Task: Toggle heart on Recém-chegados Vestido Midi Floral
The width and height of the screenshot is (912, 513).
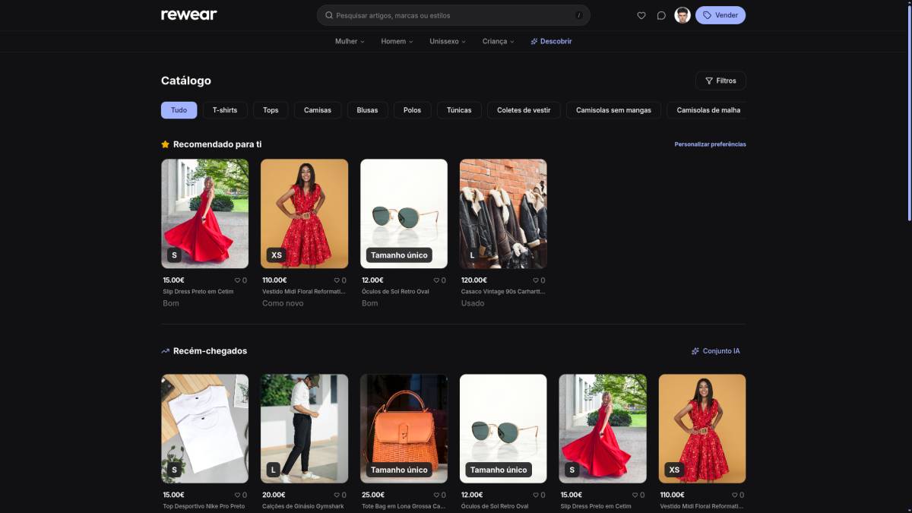Action: pyautogui.click(x=734, y=495)
